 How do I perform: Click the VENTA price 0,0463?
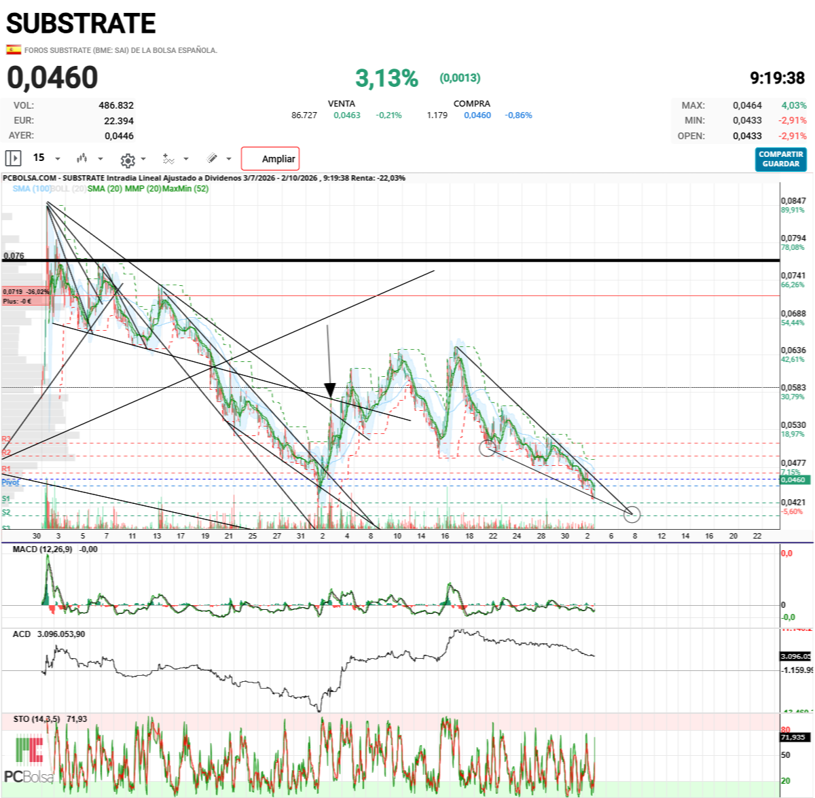point(347,115)
